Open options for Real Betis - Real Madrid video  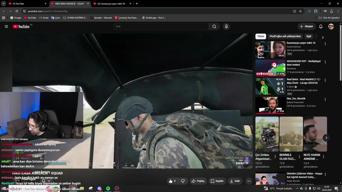325,80
